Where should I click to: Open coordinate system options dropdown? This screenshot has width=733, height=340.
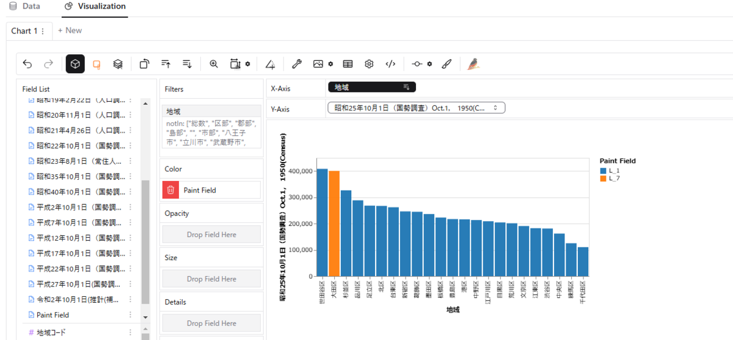pos(429,64)
